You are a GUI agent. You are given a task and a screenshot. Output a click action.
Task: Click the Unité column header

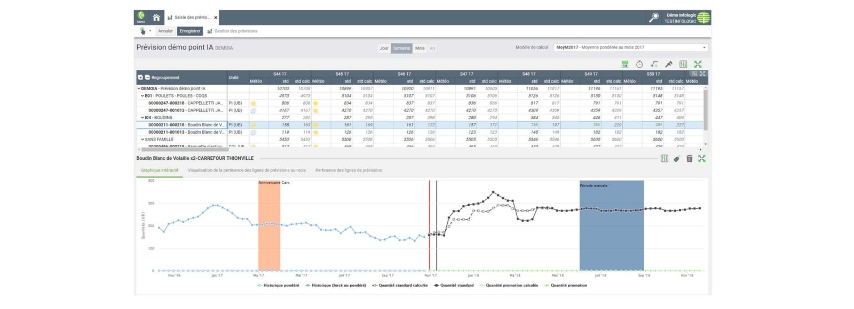[x=234, y=78]
